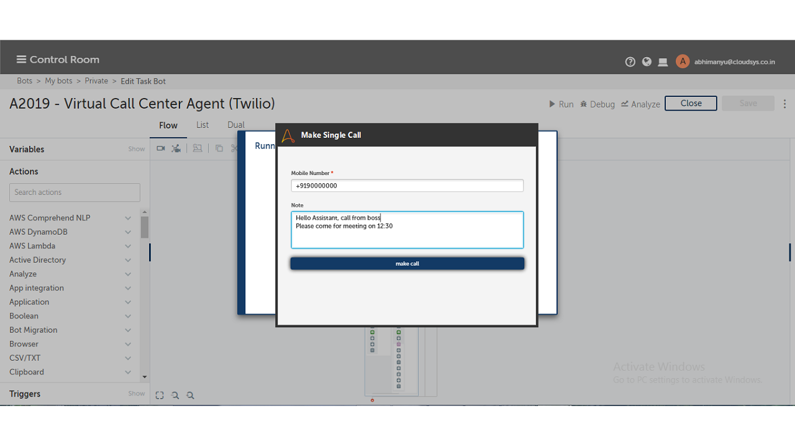Click the Save button
The width and height of the screenshot is (795, 447).
(748, 103)
